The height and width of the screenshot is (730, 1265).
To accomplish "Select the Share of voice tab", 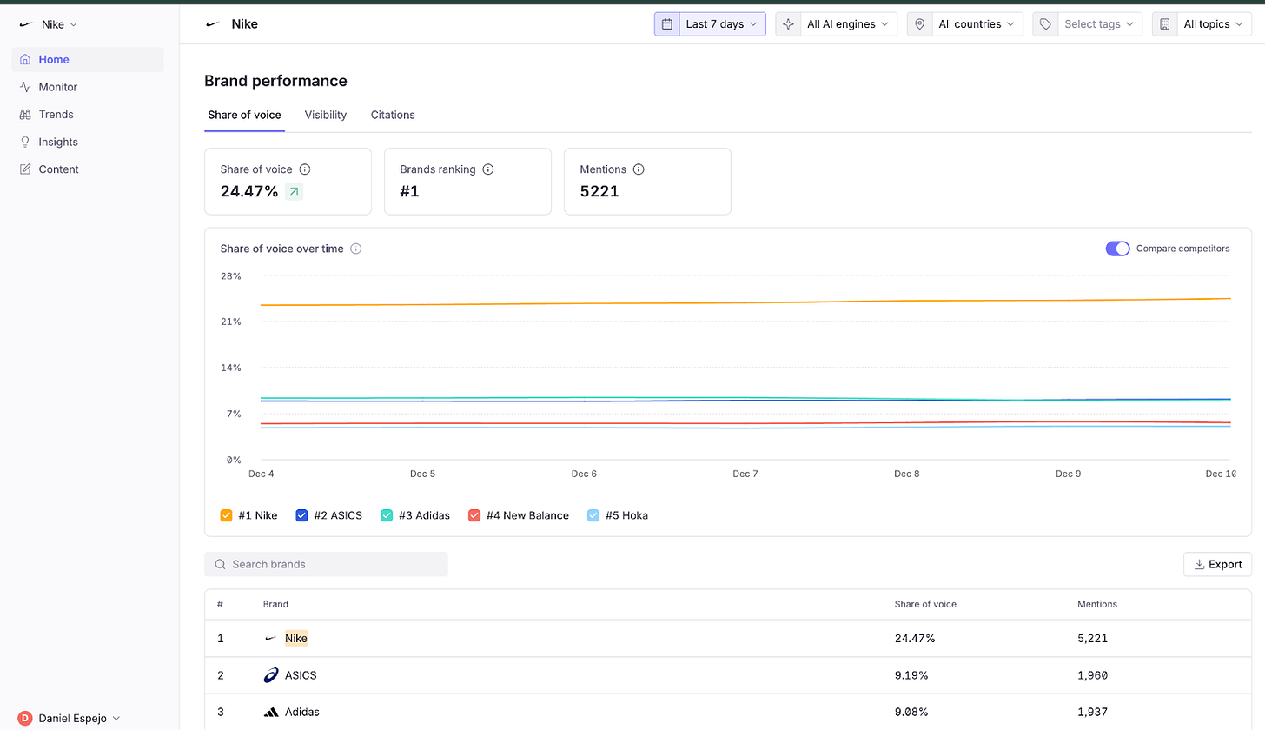I will (x=244, y=115).
